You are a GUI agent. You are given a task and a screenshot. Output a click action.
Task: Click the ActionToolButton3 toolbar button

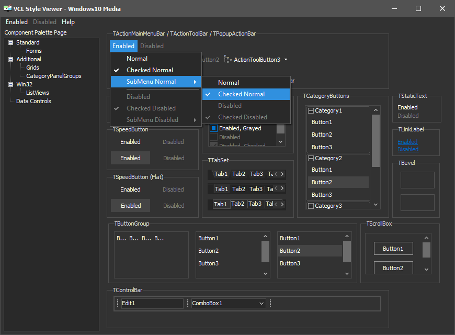252,60
